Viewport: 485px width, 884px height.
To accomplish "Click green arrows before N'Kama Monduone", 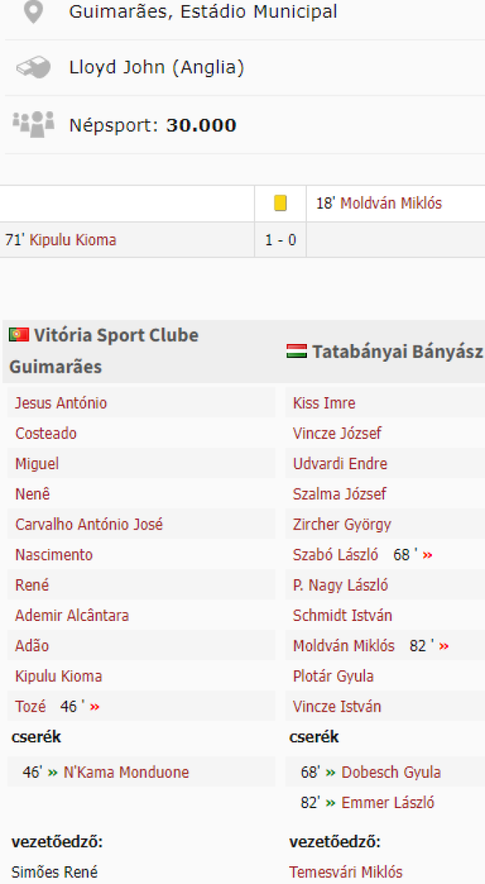I will [x=53, y=773].
